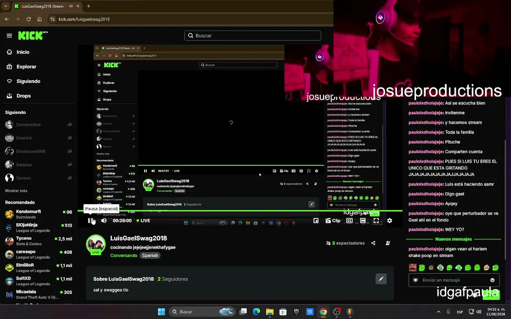Open followed channel Conterstine
511x319 pixels.
click(39, 124)
